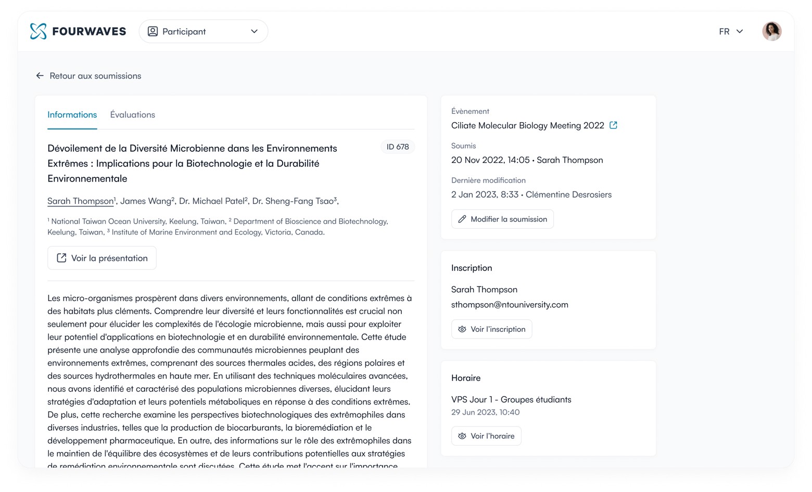Click the external icon in Voir la présentation
The width and height of the screenshot is (812, 492).
[x=61, y=258]
